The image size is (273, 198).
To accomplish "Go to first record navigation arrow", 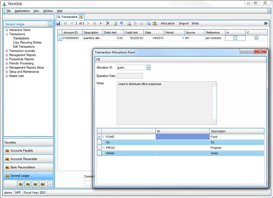I will click(x=66, y=23).
